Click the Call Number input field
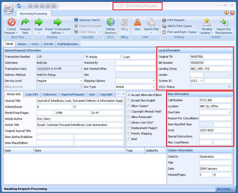Screen dimensions: 238x193 215,100
